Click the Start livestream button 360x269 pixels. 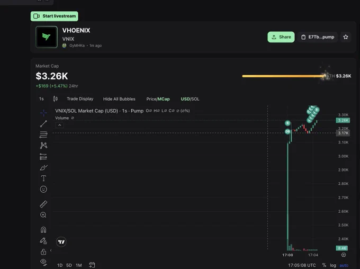55,16
